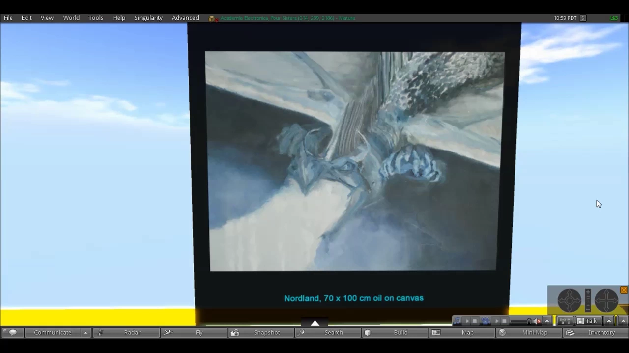Image resolution: width=629 pixels, height=353 pixels.
Task: Click the camera orbit joystick
Action: [x=569, y=301]
